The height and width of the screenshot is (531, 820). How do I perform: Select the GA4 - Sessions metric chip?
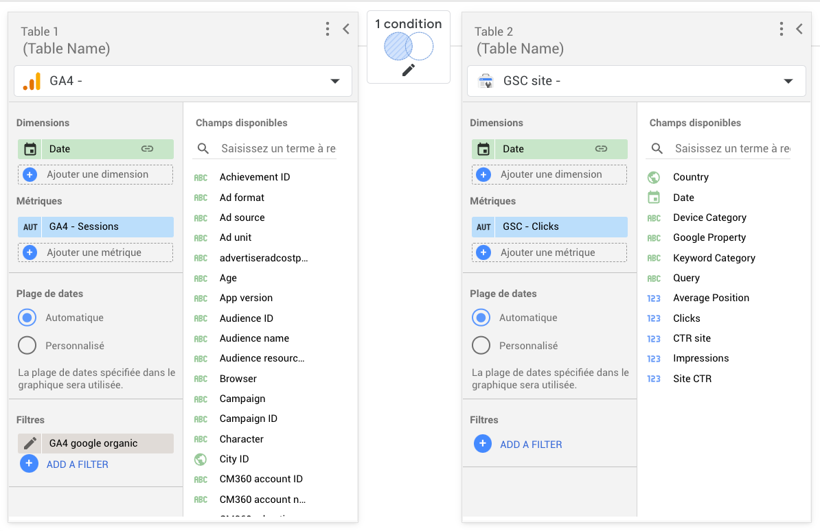point(95,227)
